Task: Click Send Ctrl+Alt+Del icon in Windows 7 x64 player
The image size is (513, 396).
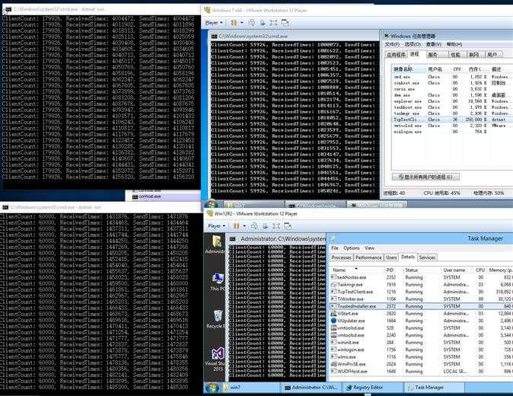Action: (x=252, y=23)
